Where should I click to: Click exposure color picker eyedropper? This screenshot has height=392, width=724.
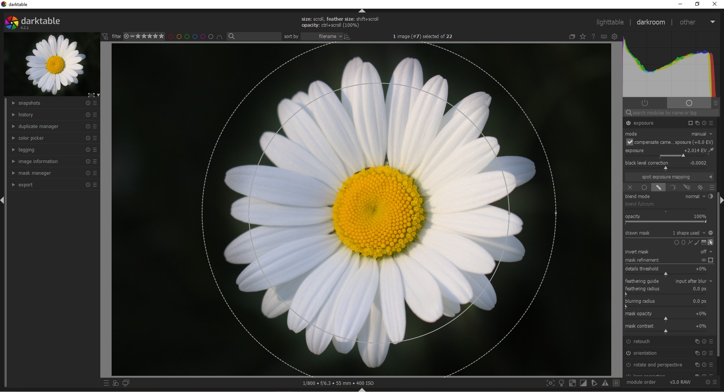point(711,151)
